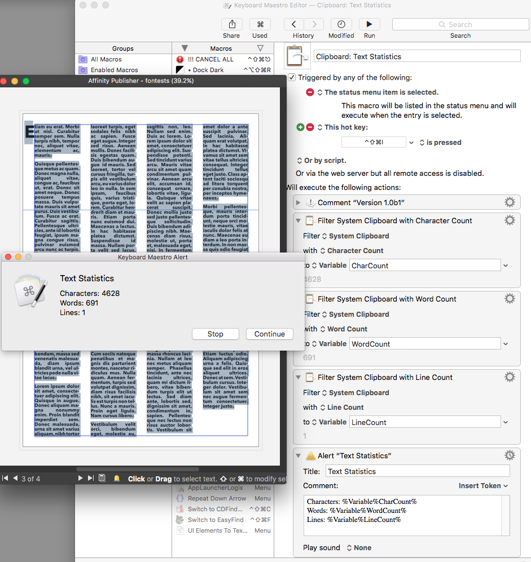Open the WordCount variable dropdown chevron

click(506, 344)
